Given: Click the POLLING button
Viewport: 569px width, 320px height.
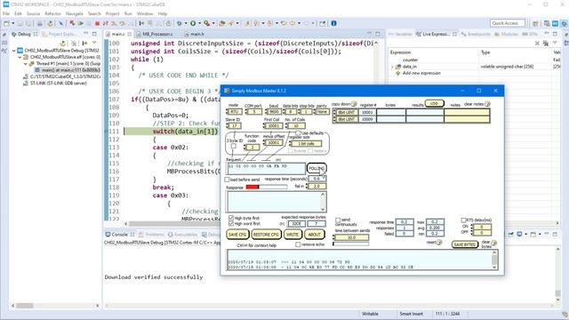Looking at the screenshot, I should point(317,168).
